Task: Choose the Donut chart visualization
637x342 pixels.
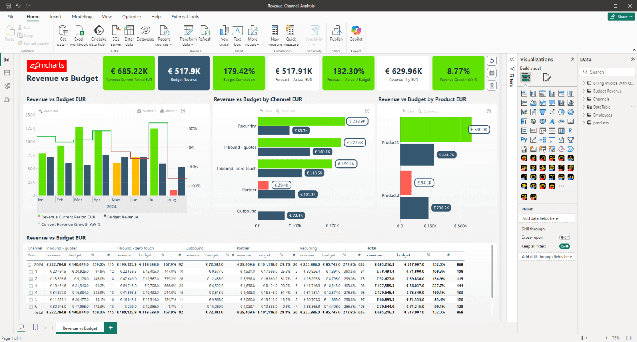Action: pyautogui.click(x=571, y=112)
